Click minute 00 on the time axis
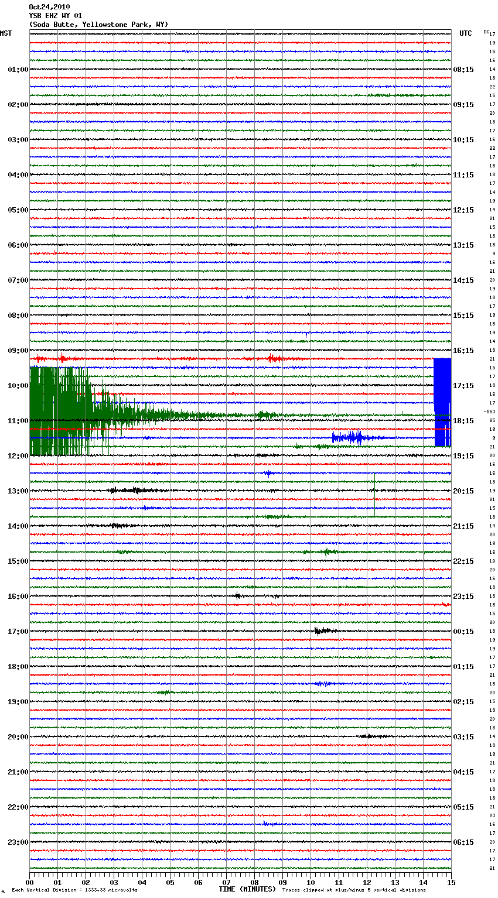 pos(29,882)
